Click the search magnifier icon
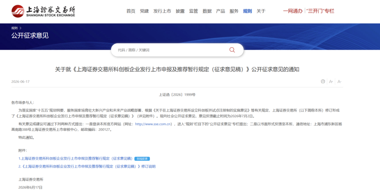Screen dimensions: 380x193 point(232,50)
